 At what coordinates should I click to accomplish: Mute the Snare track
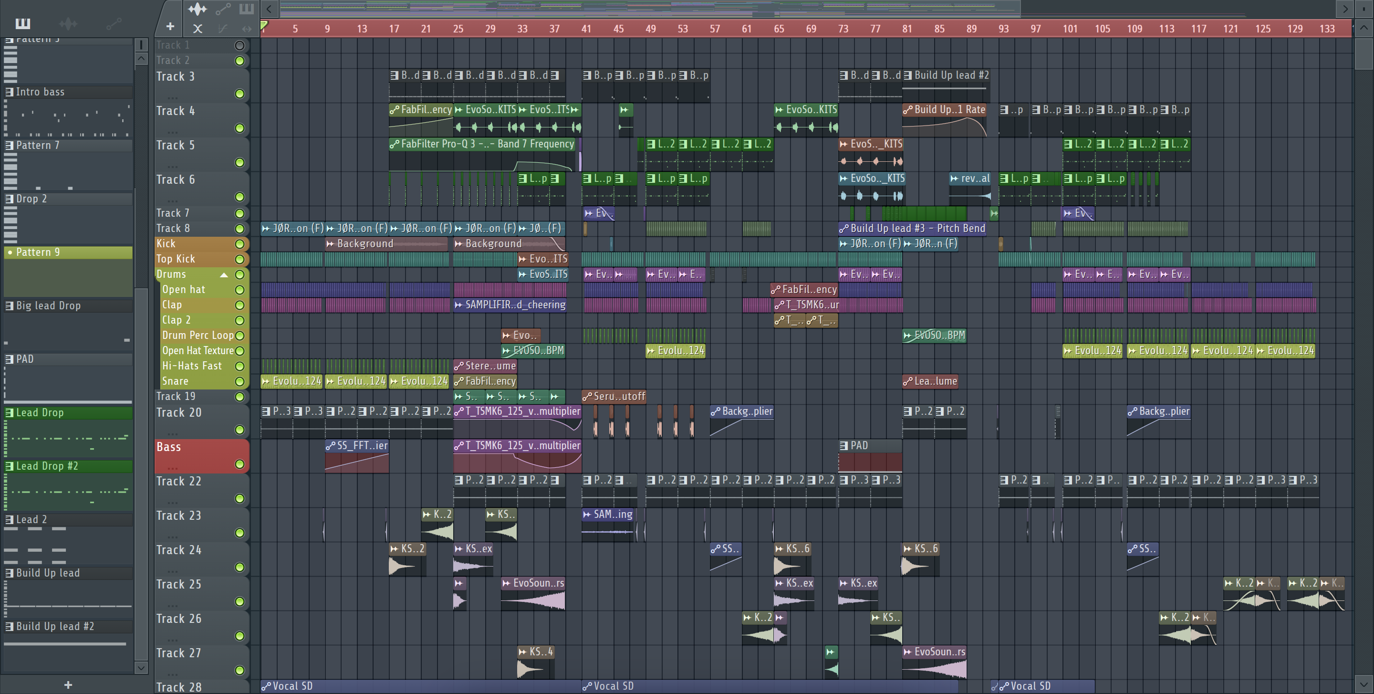click(240, 381)
